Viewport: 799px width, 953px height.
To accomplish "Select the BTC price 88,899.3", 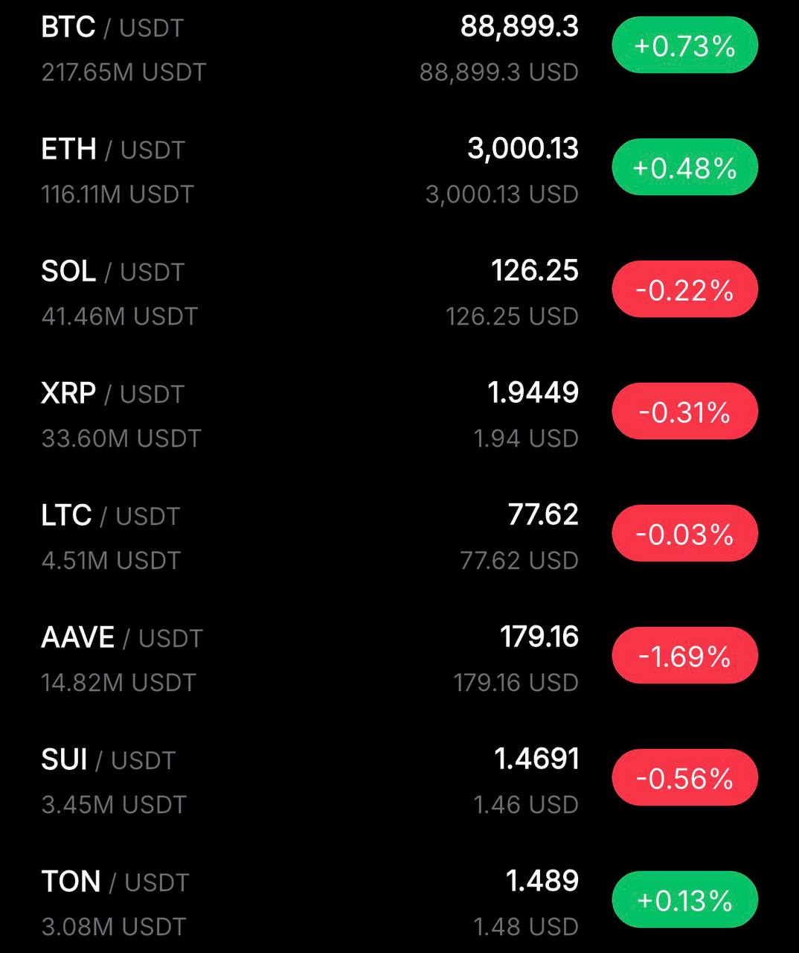I will click(519, 27).
